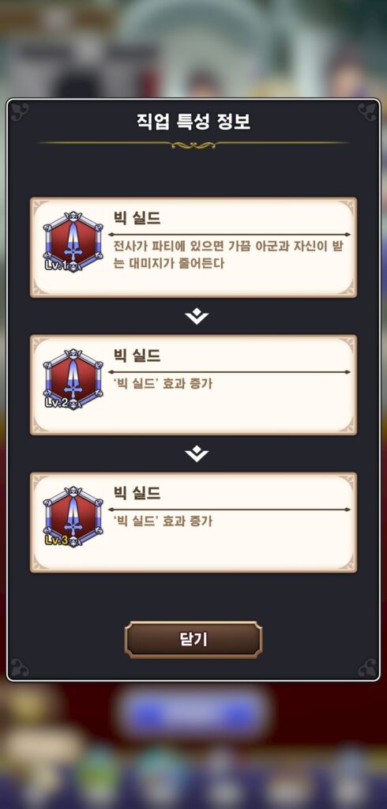The image size is (387, 809).
Task: Click the chevron between Lv.1 and Lv.2 cards
Action: tap(197, 317)
